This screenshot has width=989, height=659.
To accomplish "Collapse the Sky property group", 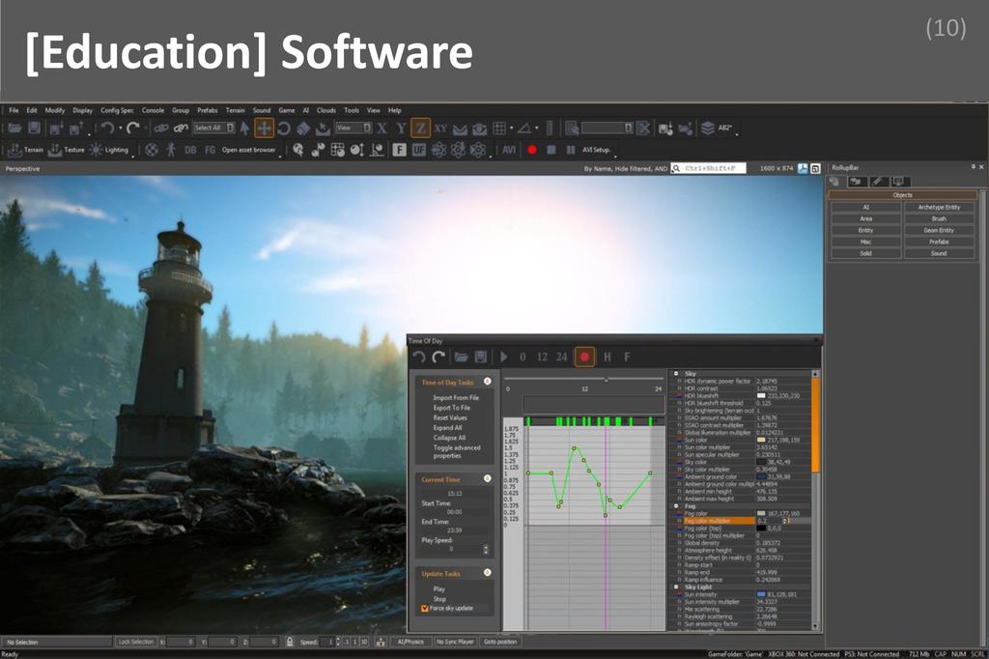I will point(676,374).
